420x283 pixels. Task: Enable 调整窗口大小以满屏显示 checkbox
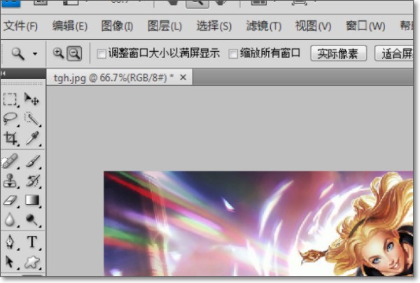[101, 54]
